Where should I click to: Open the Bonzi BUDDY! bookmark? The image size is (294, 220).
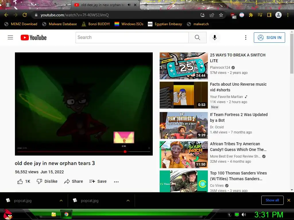pos(96,24)
